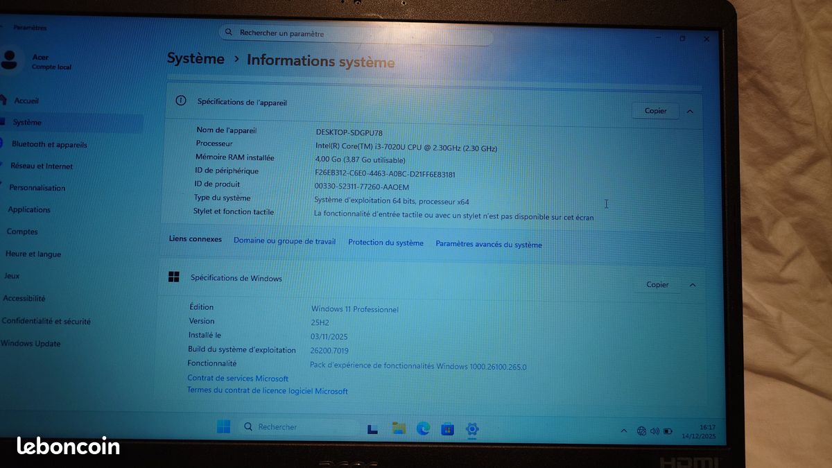The width and height of the screenshot is (832, 468).
Task: Click the edition value Windows 11 Professionnel
Action: (355, 309)
